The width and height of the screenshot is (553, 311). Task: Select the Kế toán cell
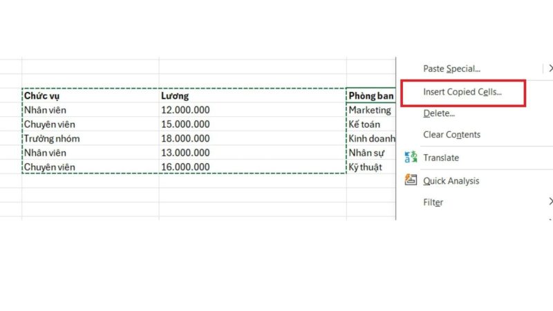pyautogui.click(x=371, y=124)
